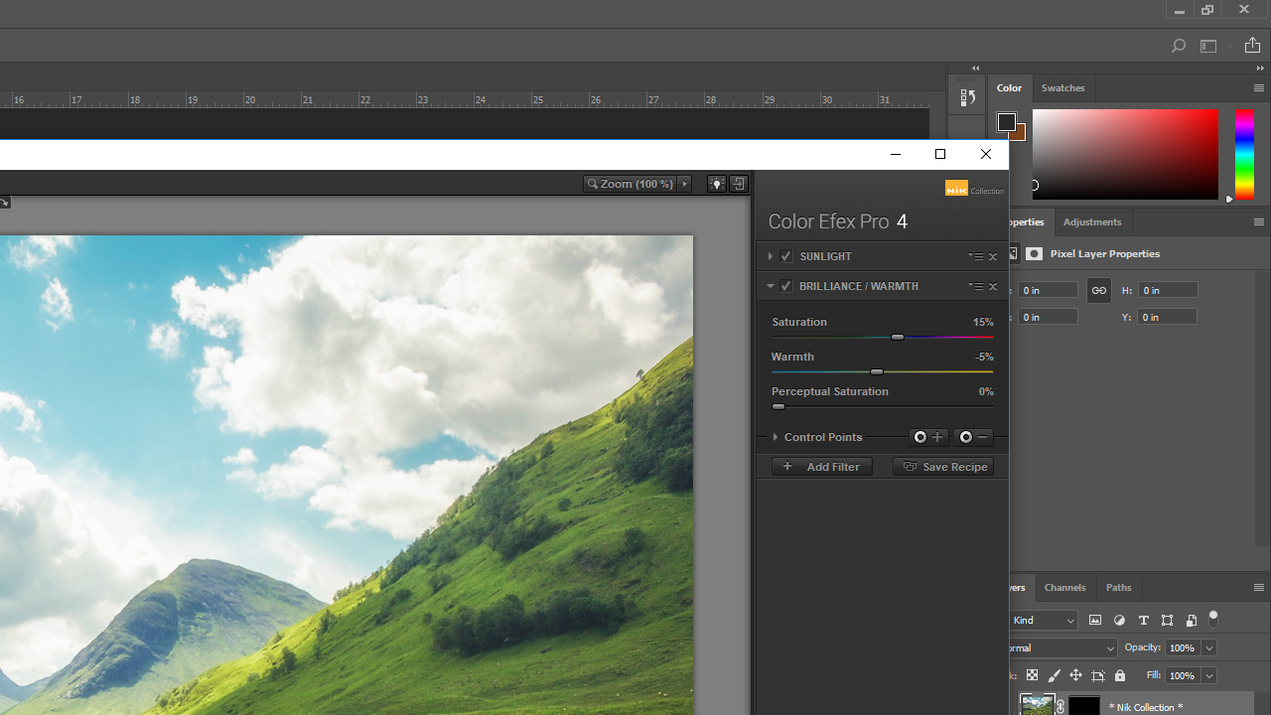Uncheck the Sunlight filter checkbox
Image resolution: width=1271 pixels, height=715 pixels.
click(x=786, y=256)
